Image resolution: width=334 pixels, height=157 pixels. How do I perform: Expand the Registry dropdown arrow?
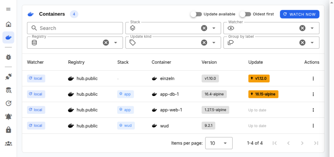[x=116, y=42]
